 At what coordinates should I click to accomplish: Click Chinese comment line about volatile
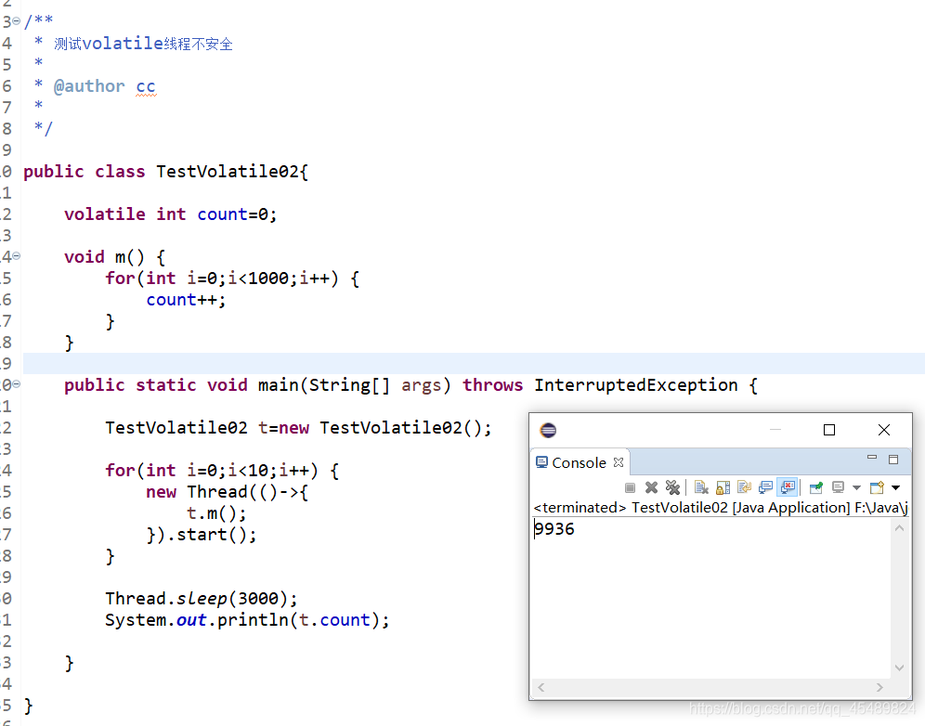coord(143,43)
